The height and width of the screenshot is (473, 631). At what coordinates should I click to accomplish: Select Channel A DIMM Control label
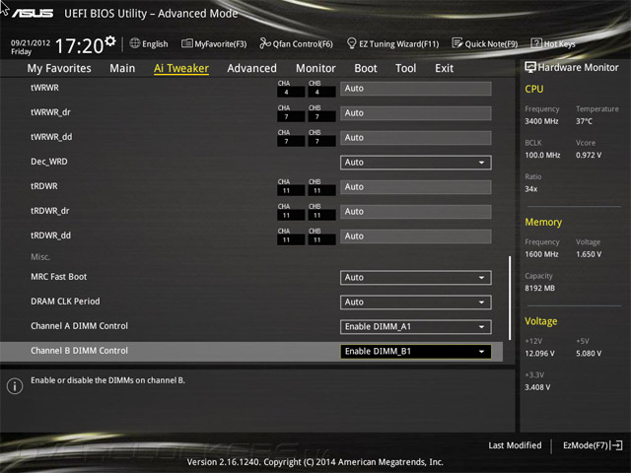[x=79, y=326]
